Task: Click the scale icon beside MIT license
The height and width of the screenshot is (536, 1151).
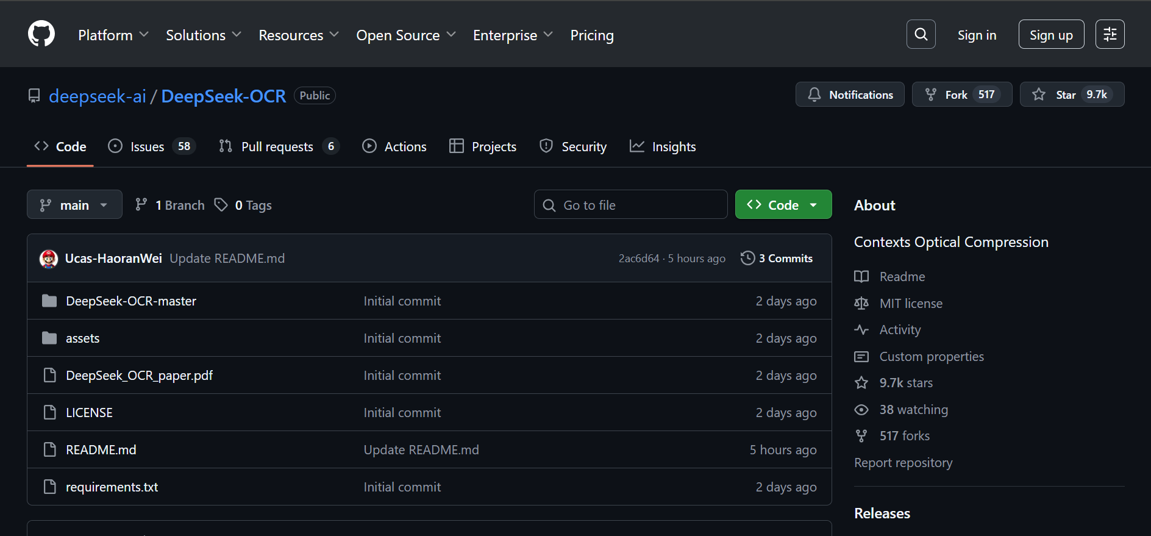Action: tap(861, 303)
